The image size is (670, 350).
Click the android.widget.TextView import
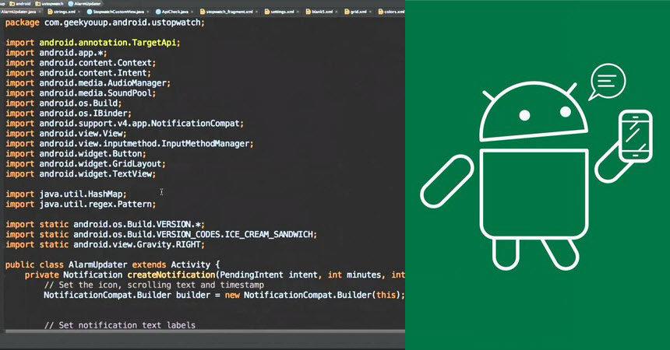coord(80,174)
